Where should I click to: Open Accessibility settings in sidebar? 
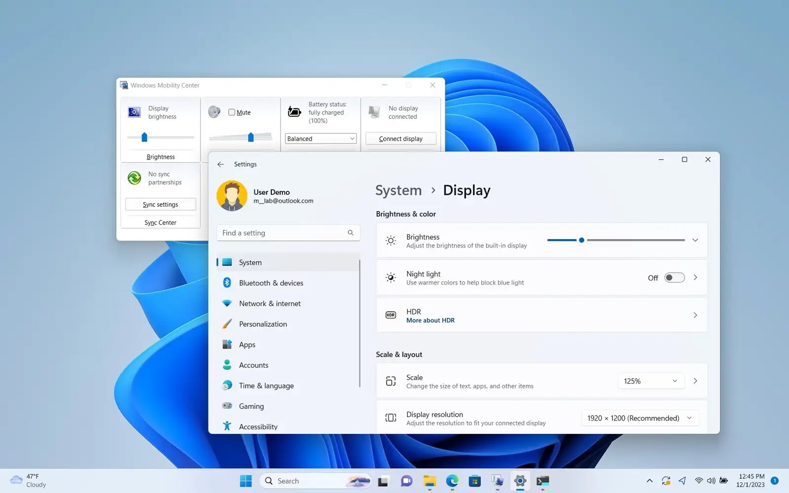pyautogui.click(x=258, y=426)
